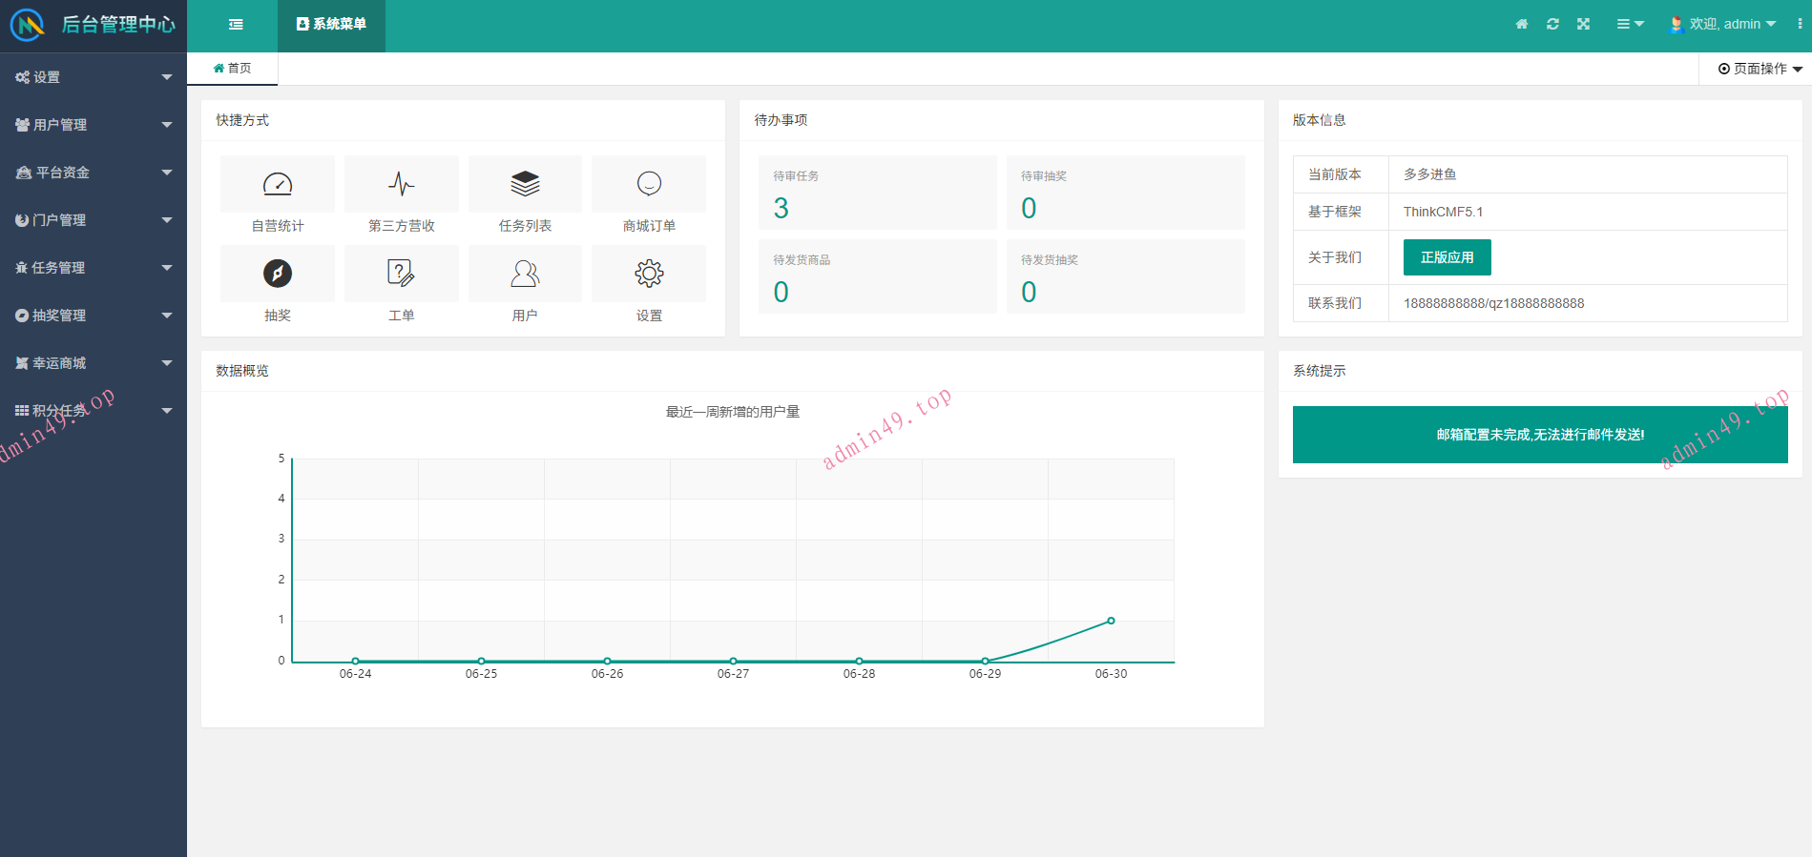Viewport: 1812px width, 857px height.
Task: Open the 页面操作 dropdown
Action: click(1760, 69)
